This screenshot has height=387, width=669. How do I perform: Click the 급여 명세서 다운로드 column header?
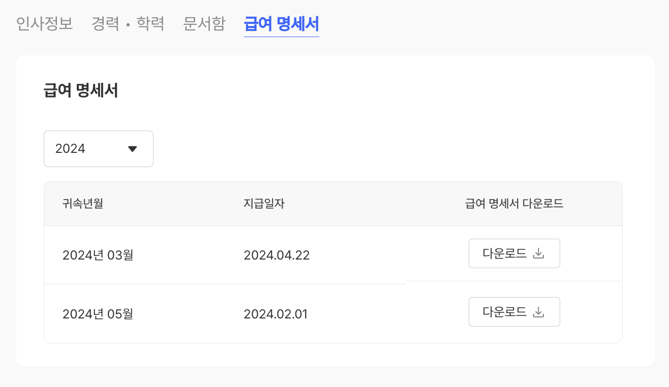point(514,204)
